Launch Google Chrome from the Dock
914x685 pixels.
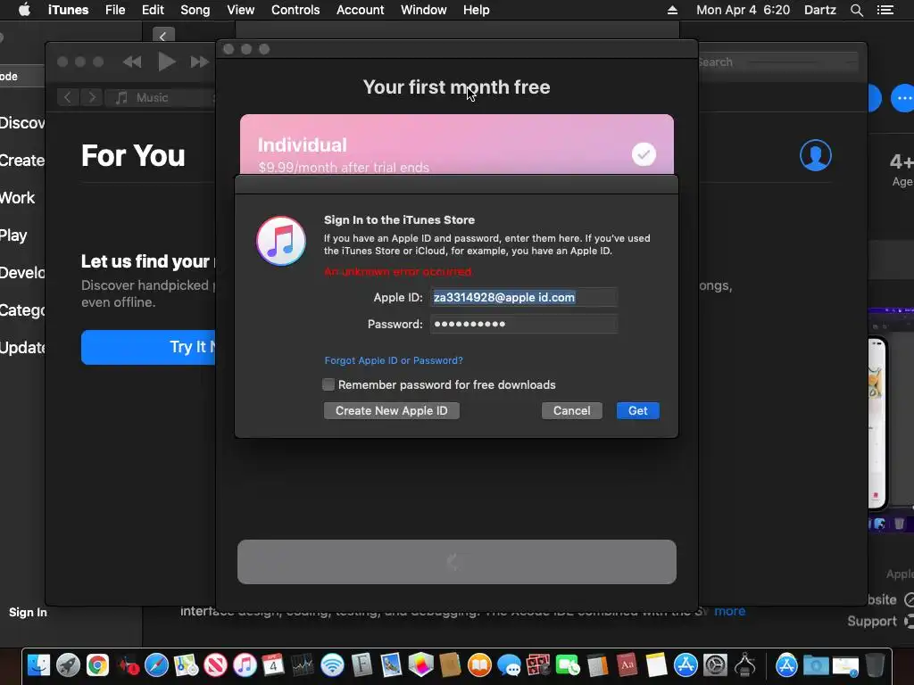[97, 664]
